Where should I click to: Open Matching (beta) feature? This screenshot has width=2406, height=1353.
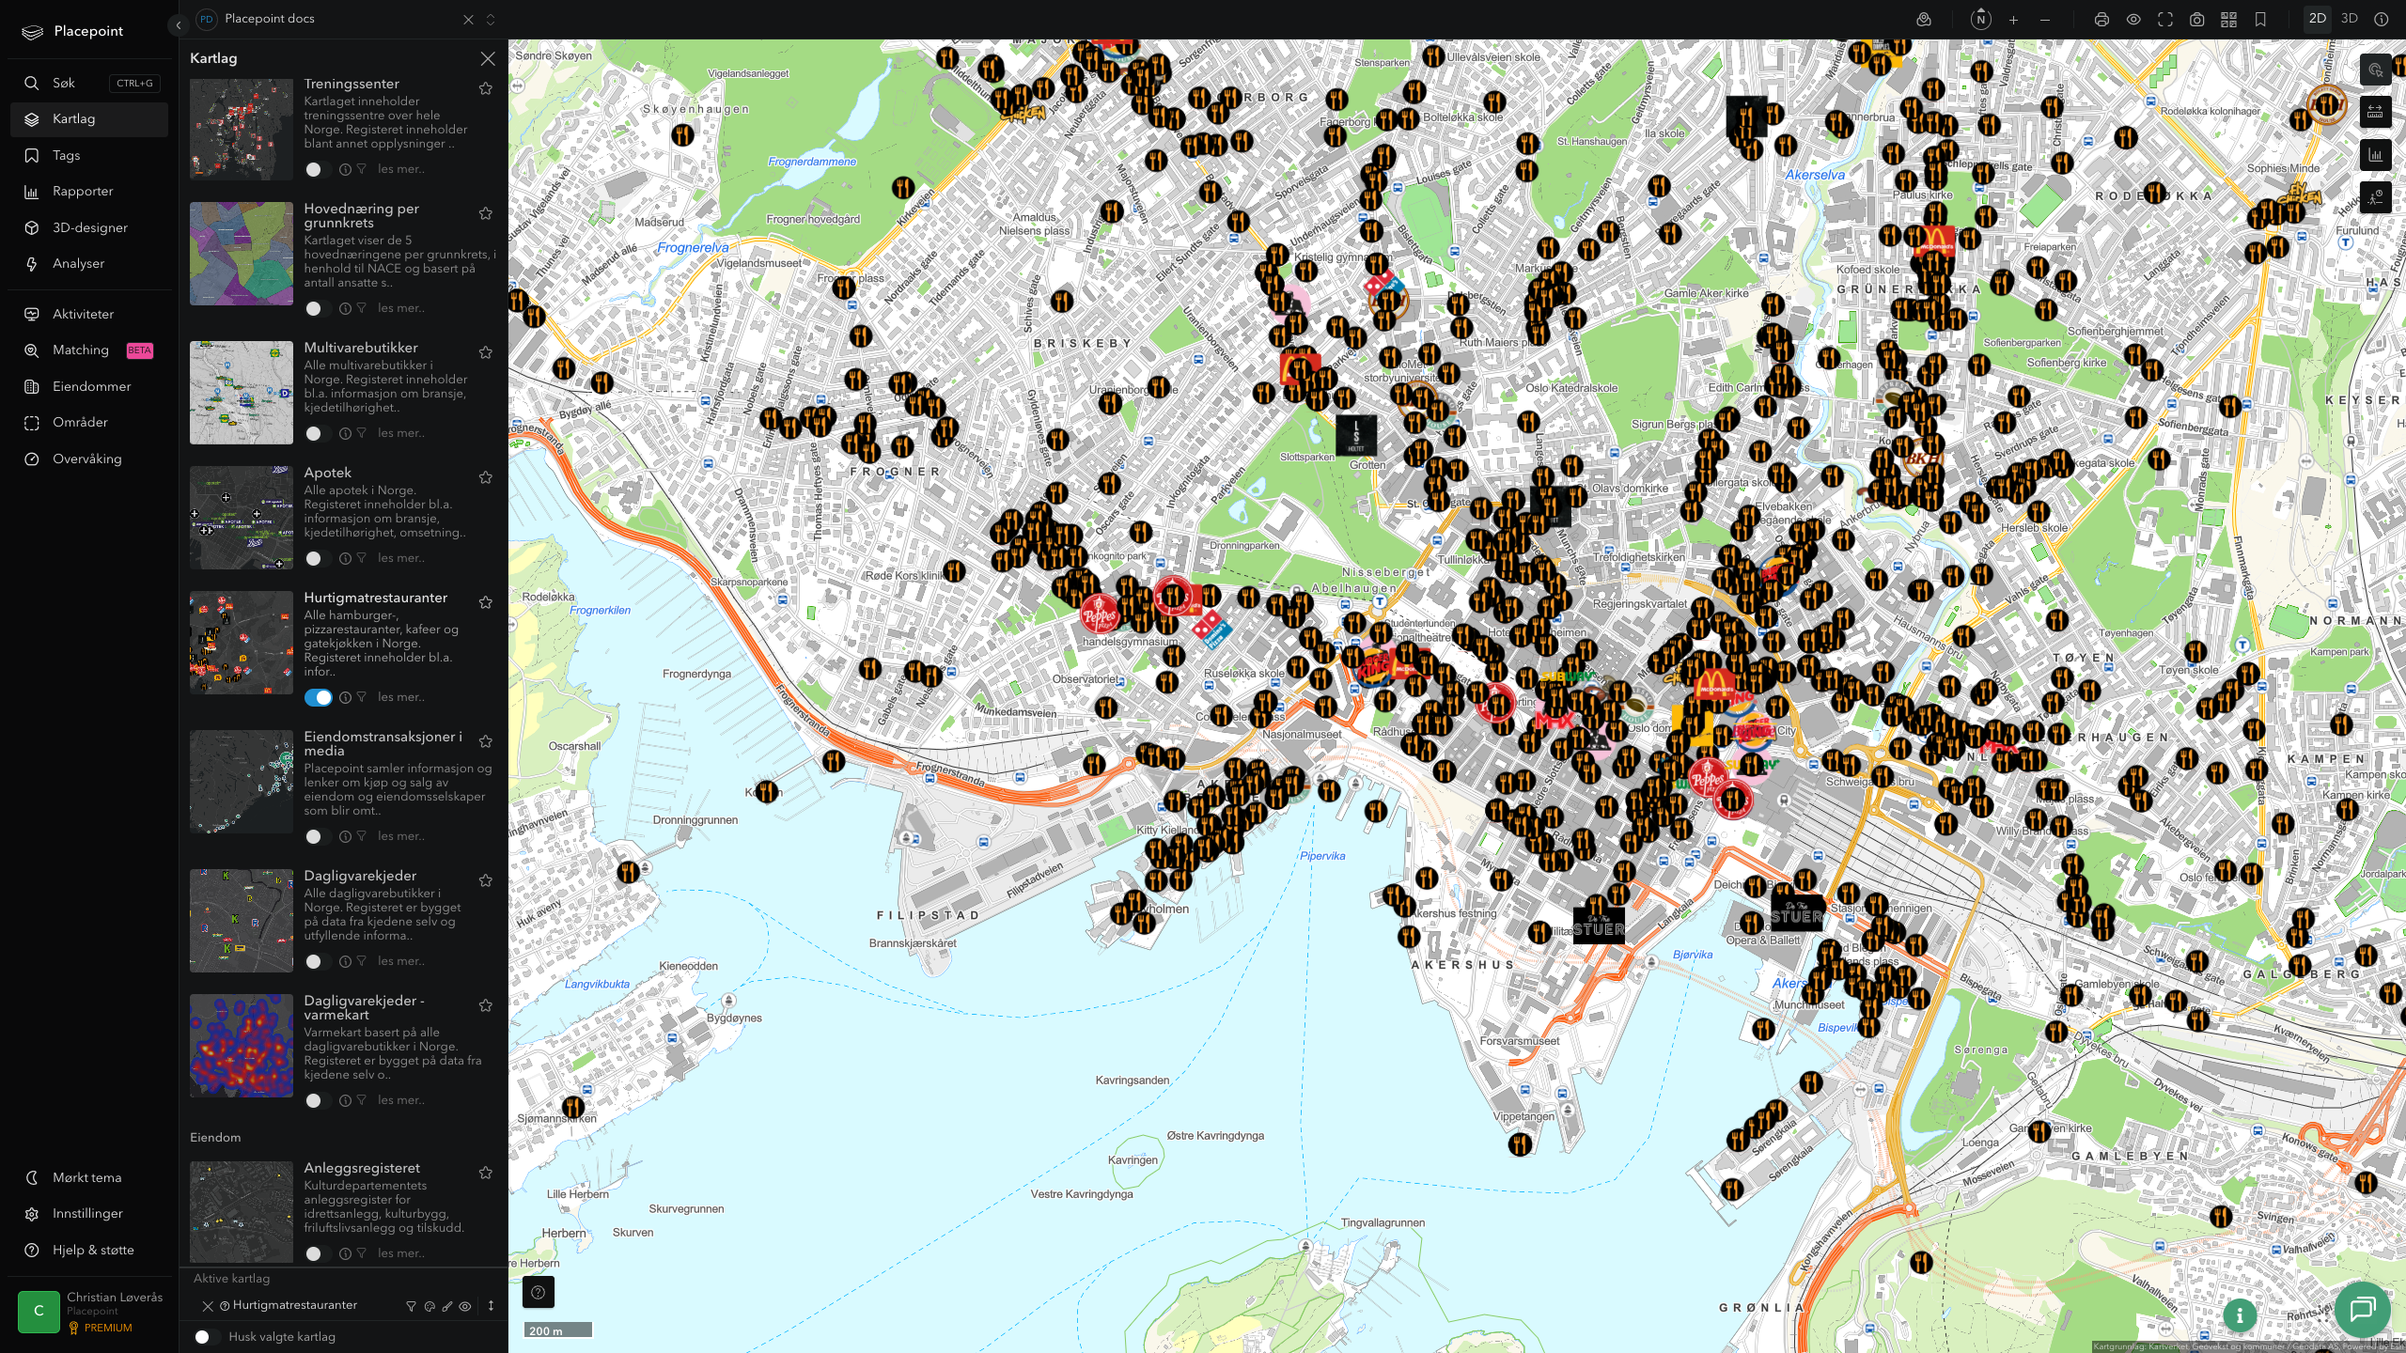tap(89, 350)
